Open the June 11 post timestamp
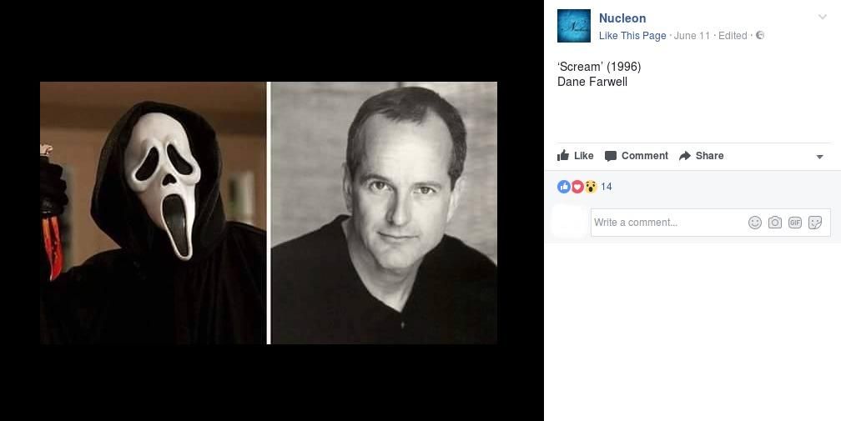Viewport: 841px width, 421px height. (692, 36)
